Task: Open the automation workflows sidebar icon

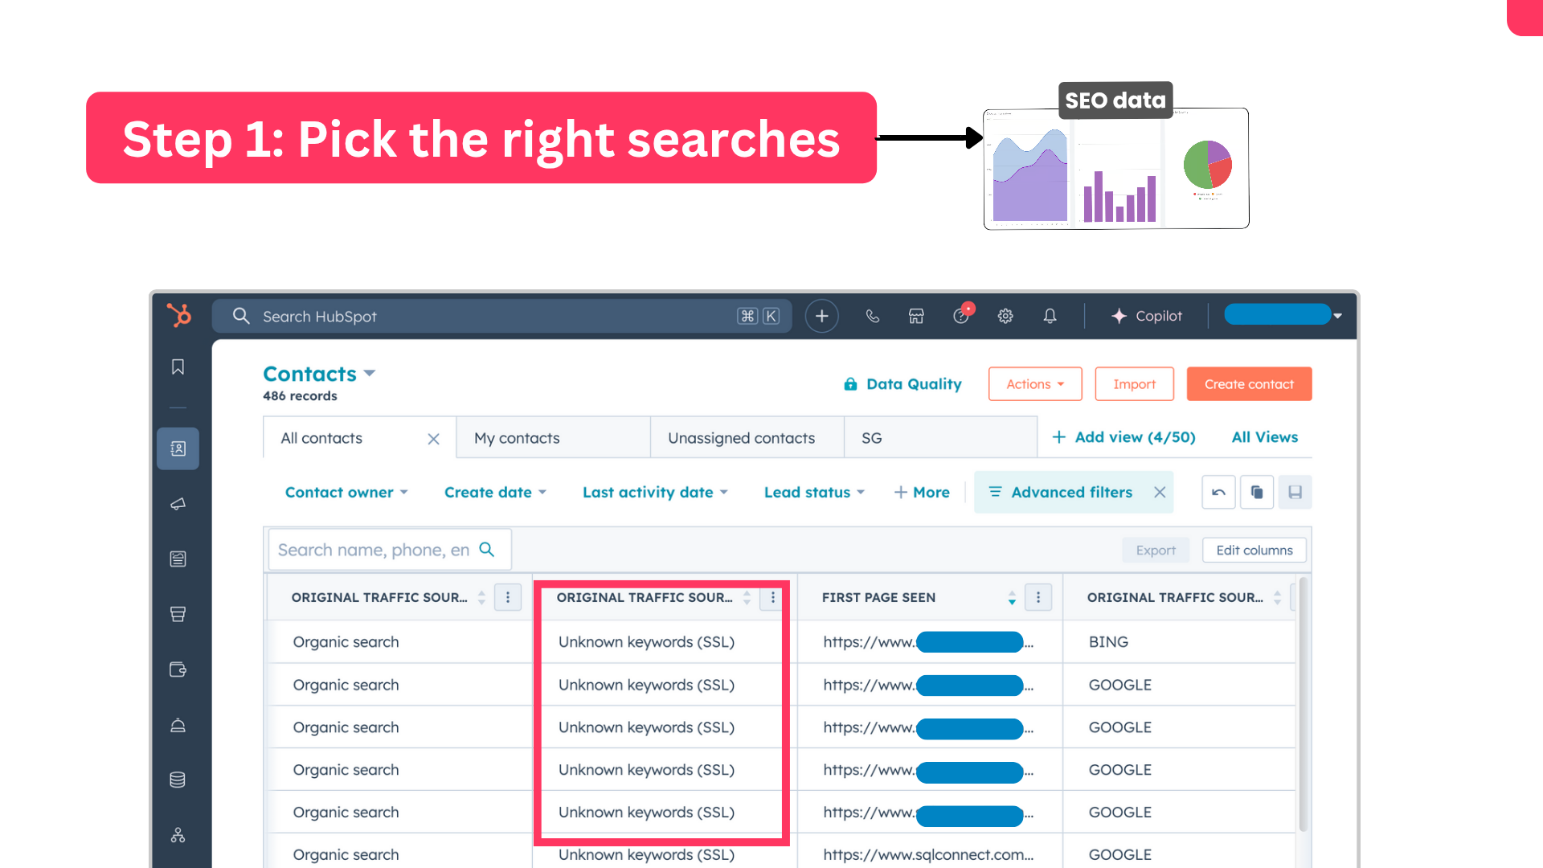Action: pos(178,835)
